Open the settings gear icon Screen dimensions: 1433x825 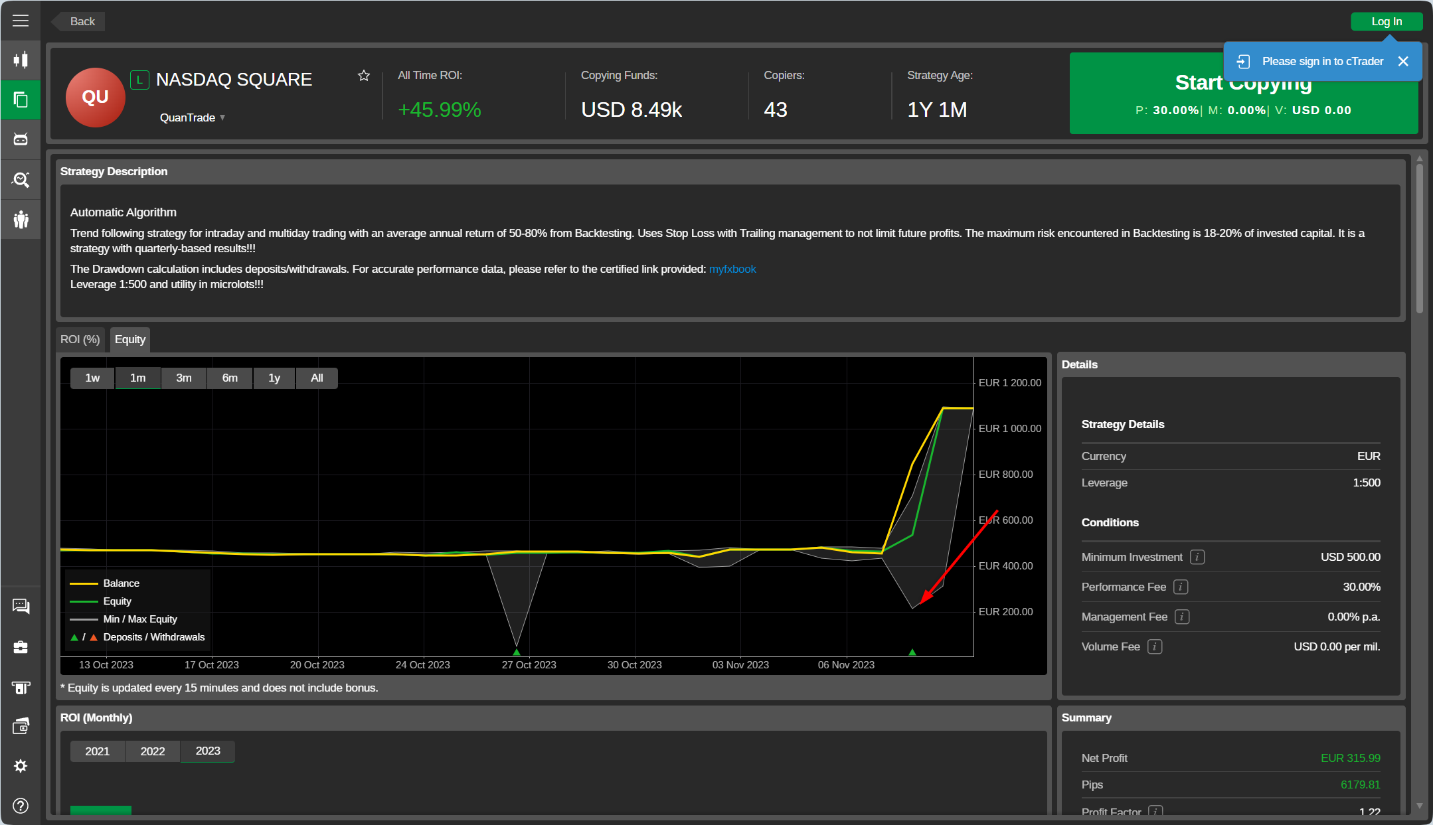pos(21,766)
